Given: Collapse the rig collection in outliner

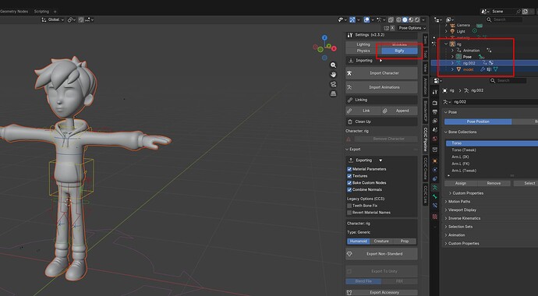Looking at the screenshot, I should click(446, 44).
